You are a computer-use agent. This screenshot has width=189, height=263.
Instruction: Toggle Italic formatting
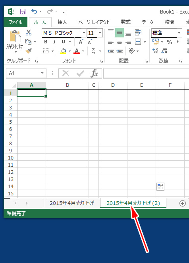coord(54,42)
